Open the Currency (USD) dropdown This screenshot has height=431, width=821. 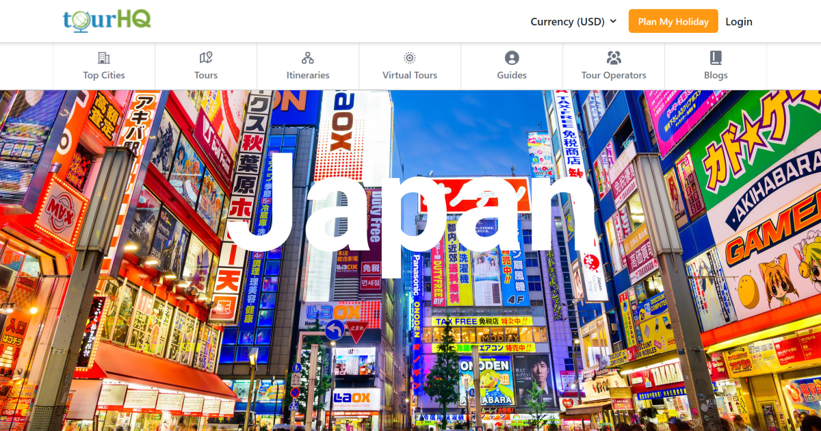(x=568, y=21)
